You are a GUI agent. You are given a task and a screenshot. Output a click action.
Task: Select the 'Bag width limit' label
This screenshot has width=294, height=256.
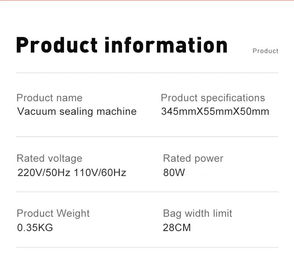point(197,213)
